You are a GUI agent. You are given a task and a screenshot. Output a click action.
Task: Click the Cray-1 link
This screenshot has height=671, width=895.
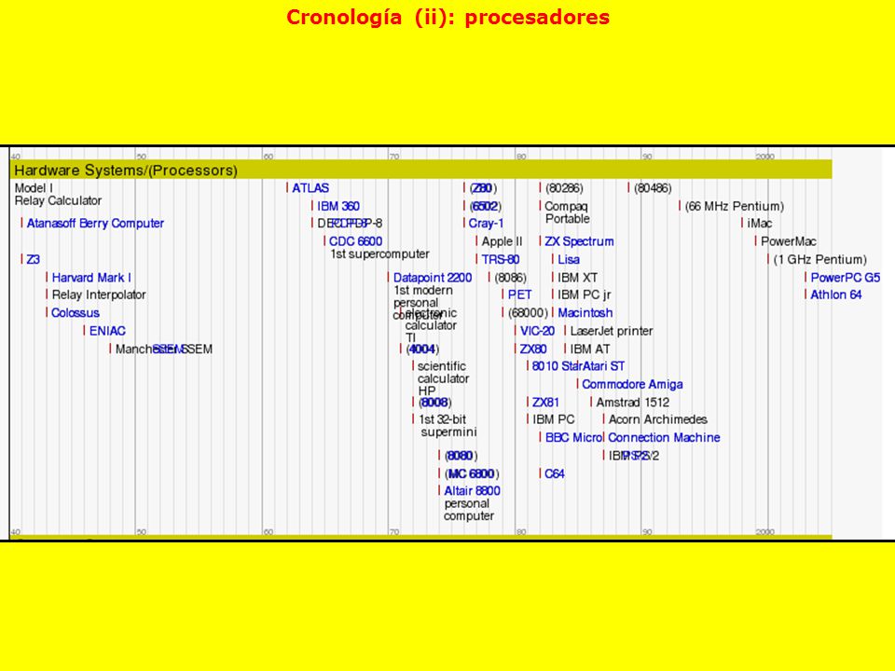coord(486,223)
